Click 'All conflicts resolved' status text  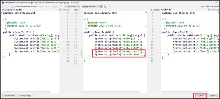[x=210, y=6]
